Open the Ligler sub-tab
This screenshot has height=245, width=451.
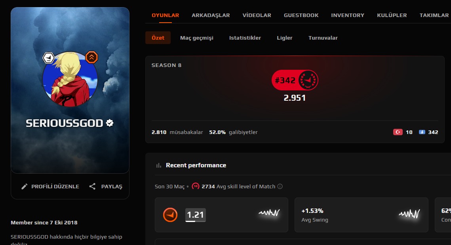click(x=284, y=38)
